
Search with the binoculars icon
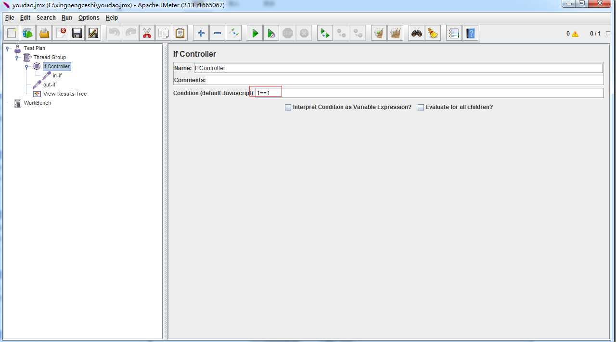[417, 33]
